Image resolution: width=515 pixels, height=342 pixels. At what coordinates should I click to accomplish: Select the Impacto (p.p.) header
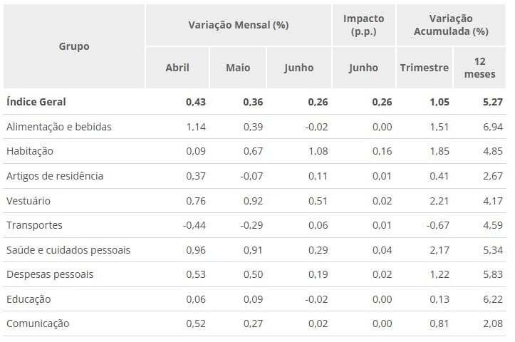[x=363, y=25]
